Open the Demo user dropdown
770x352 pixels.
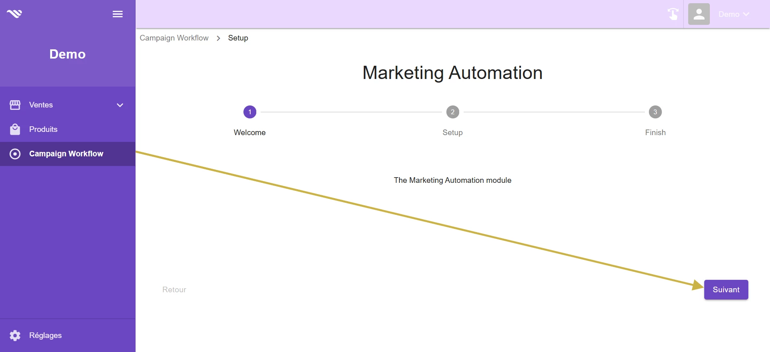734,14
